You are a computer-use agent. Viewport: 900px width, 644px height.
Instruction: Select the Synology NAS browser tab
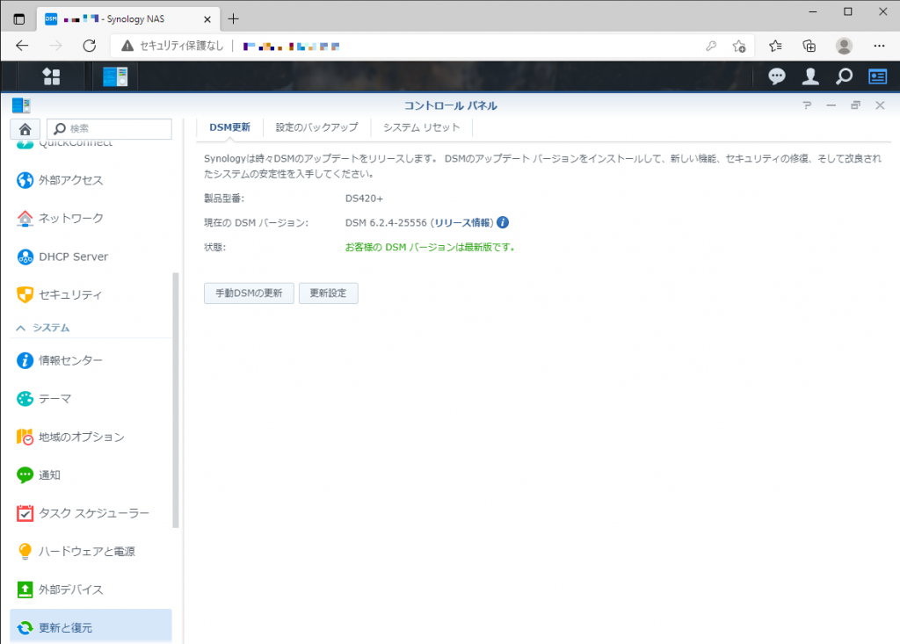(128, 19)
